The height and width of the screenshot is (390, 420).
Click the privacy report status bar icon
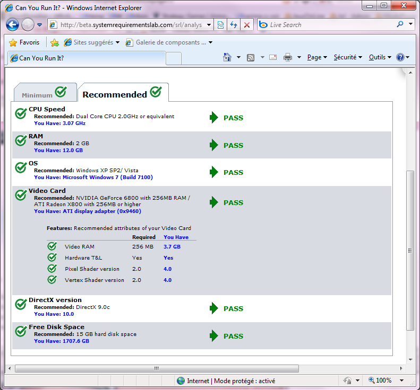coord(347,380)
